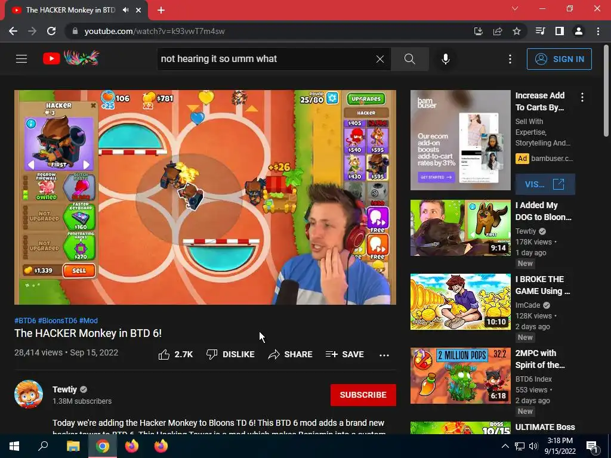
Task: Open a new browser tab
Action: pyautogui.click(x=161, y=10)
